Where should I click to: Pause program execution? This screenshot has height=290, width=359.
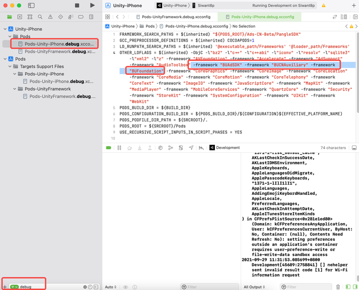[x=119, y=148]
